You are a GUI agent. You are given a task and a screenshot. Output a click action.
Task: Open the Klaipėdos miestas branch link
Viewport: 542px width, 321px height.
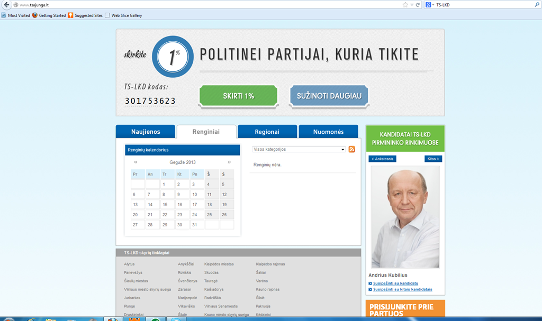point(219,264)
